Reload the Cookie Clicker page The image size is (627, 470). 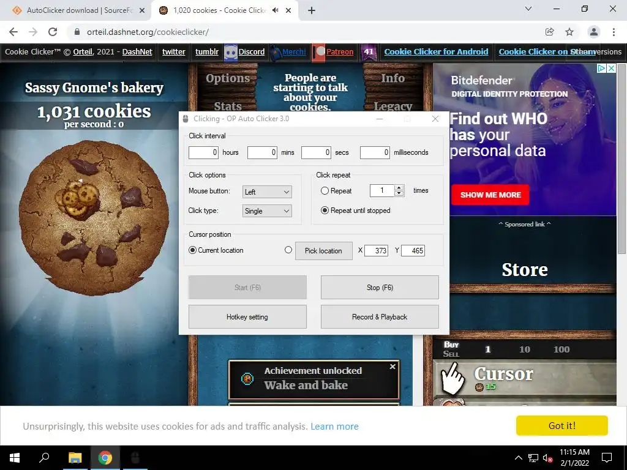coord(53,32)
